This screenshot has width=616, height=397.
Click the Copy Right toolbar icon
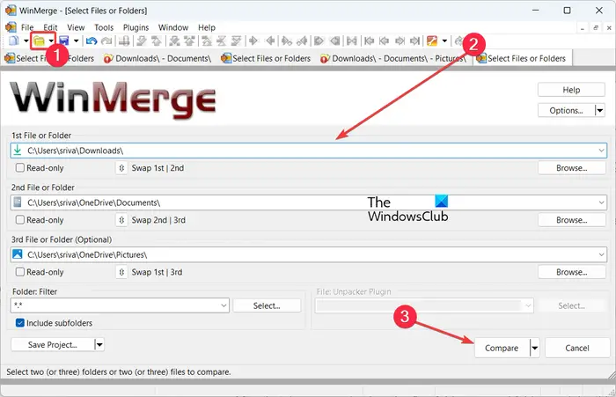(x=253, y=40)
